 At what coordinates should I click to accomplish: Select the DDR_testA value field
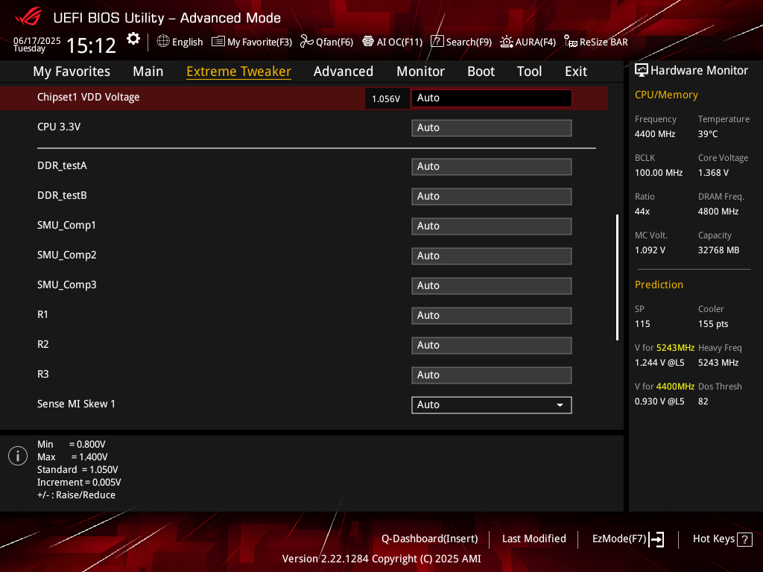[492, 166]
